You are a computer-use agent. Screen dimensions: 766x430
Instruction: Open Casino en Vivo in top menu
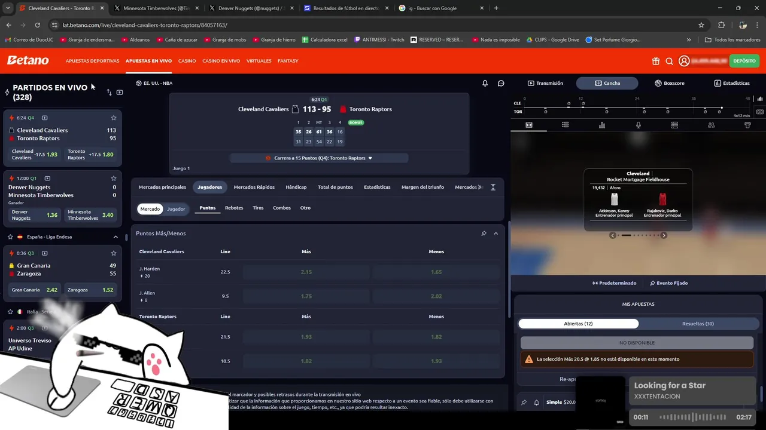coord(221,61)
